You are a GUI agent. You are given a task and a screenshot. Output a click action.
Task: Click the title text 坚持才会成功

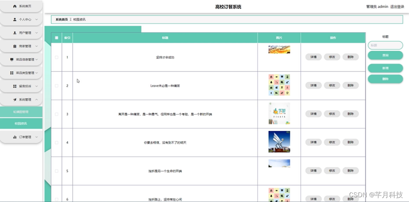click(165, 58)
